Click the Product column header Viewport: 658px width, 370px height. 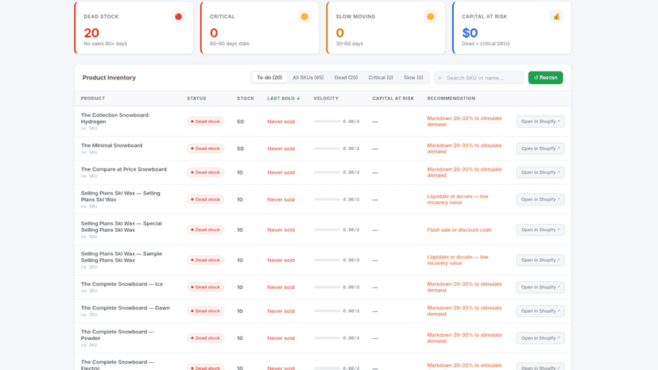pos(93,98)
